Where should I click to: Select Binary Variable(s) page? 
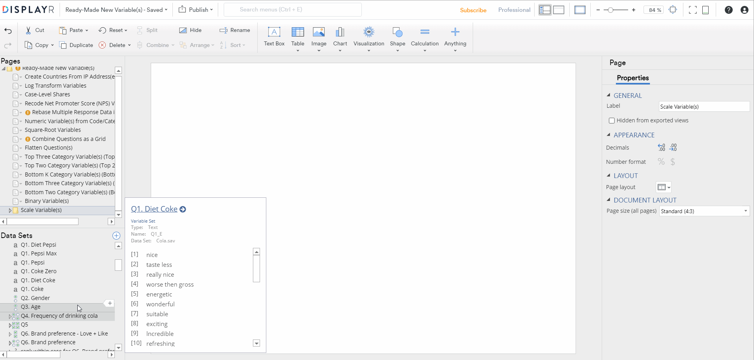tap(47, 201)
